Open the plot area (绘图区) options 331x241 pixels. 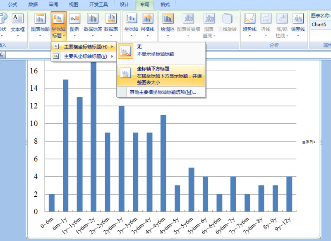(x=168, y=25)
